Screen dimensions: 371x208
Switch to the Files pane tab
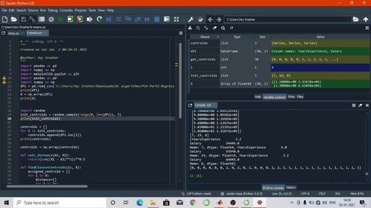click(300, 96)
